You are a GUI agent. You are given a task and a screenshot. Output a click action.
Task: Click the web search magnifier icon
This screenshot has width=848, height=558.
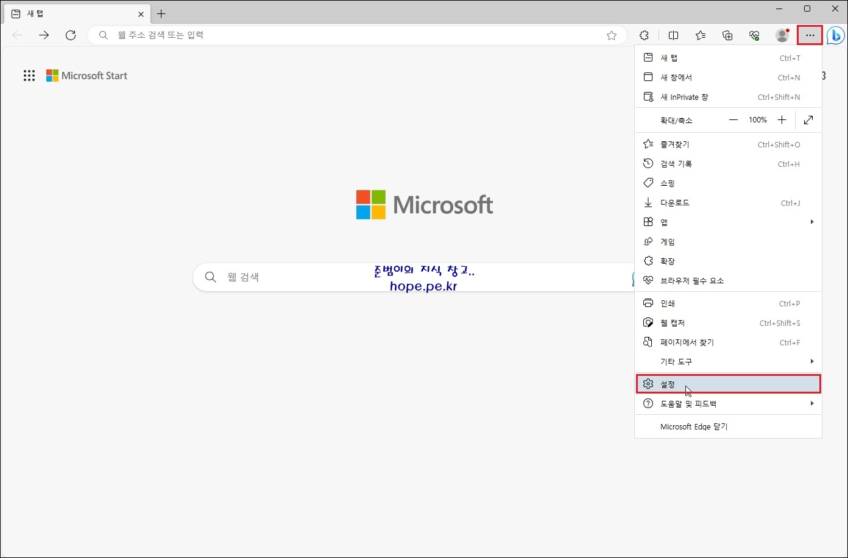tap(211, 277)
